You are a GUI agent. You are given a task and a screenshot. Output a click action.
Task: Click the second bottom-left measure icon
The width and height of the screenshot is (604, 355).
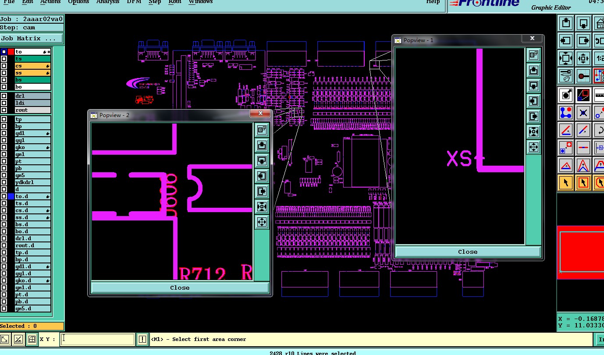[18, 339]
